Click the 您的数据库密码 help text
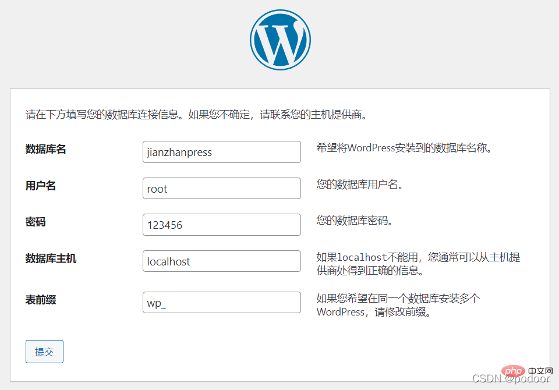The width and height of the screenshot is (559, 390). coord(355,221)
